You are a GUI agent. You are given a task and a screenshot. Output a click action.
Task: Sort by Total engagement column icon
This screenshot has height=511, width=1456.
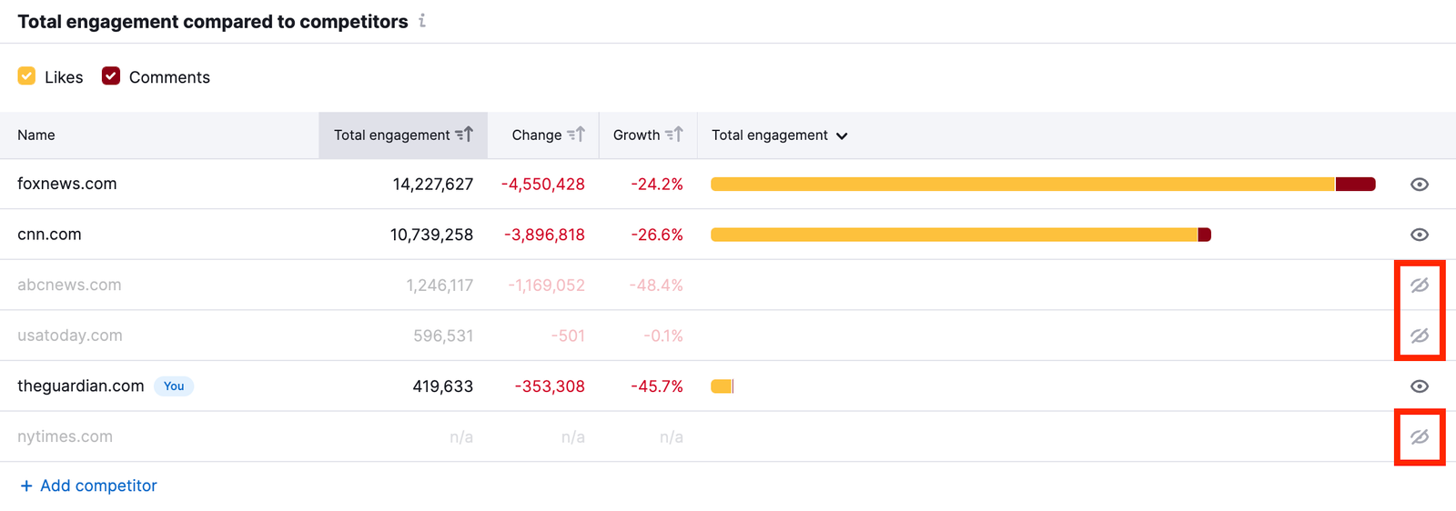point(464,135)
